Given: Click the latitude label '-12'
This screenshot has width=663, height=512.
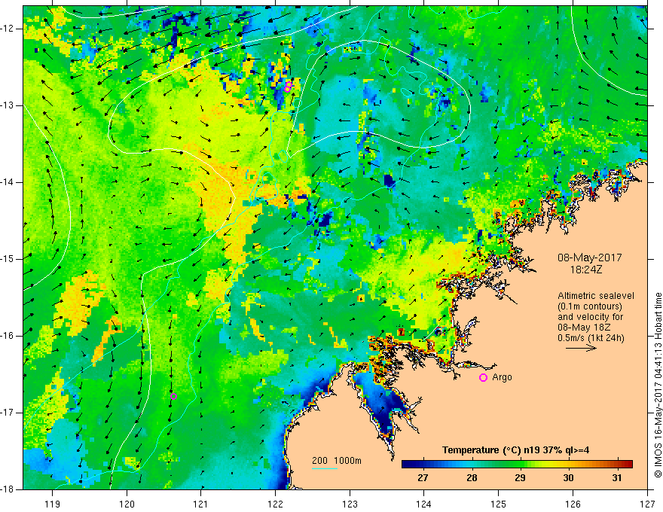Looking at the screenshot, I should click(8, 29).
